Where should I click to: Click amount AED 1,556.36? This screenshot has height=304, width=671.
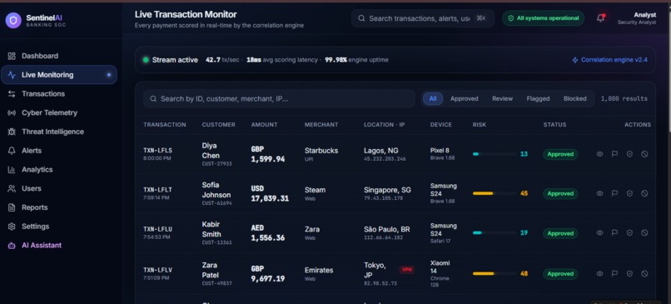point(268,233)
